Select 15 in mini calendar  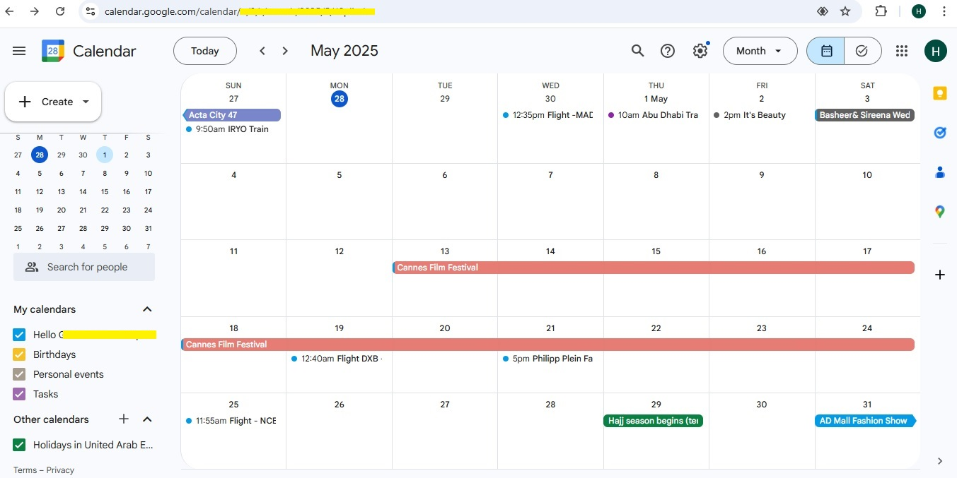pyautogui.click(x=105, y=191)
